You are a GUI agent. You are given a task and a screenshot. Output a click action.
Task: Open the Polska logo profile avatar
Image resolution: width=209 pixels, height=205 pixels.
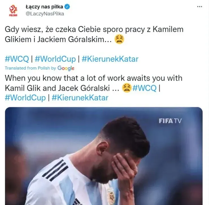point(13,10)
